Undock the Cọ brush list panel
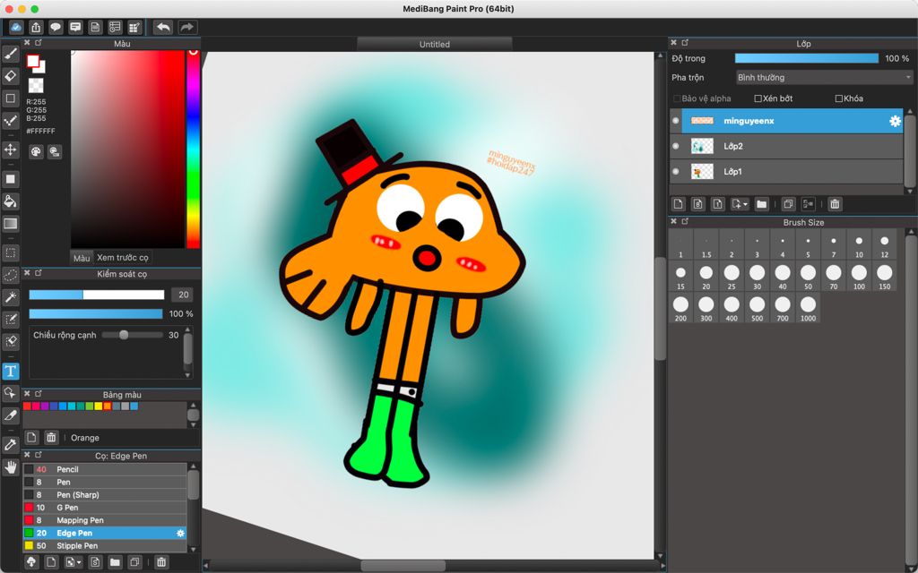This screenshot has width=918, height=573. [39, 455]
